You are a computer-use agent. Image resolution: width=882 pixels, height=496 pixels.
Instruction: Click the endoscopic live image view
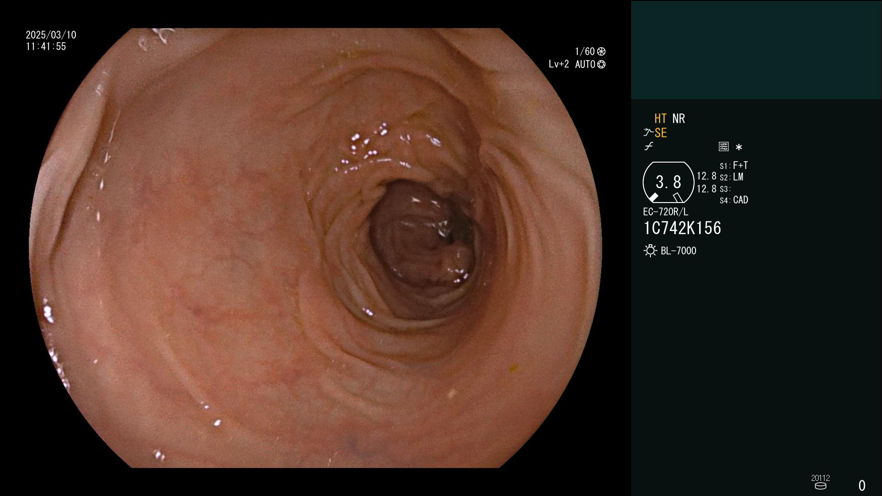(x=316, y=248)
